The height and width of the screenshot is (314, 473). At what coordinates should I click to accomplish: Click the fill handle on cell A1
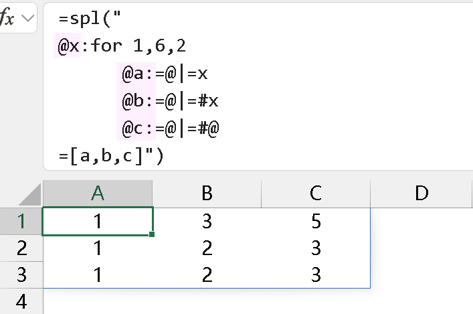point(153,234)
